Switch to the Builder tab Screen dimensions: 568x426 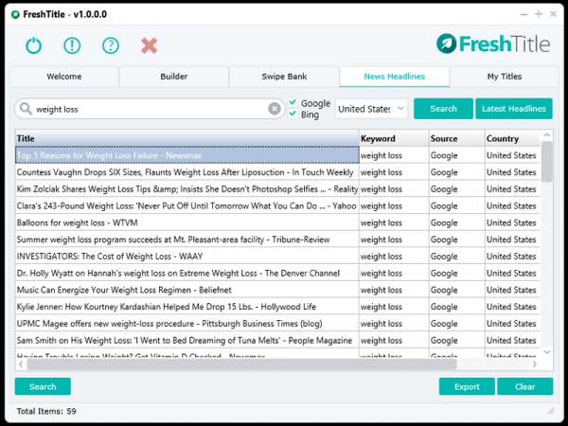click(x=174, y=77)
